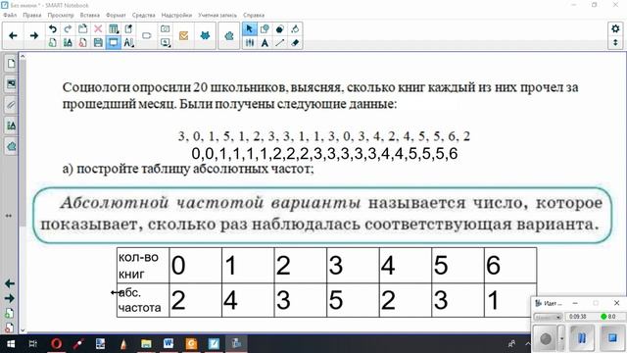Open the orange Response checkmark tool
This screenshot has height=353, width=627.
click(183, 35)
